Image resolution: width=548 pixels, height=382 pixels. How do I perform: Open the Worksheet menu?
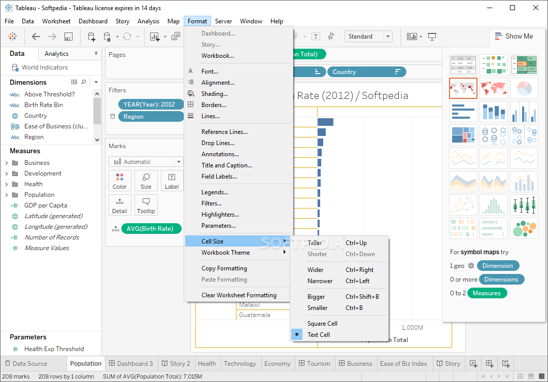(56, 21)
